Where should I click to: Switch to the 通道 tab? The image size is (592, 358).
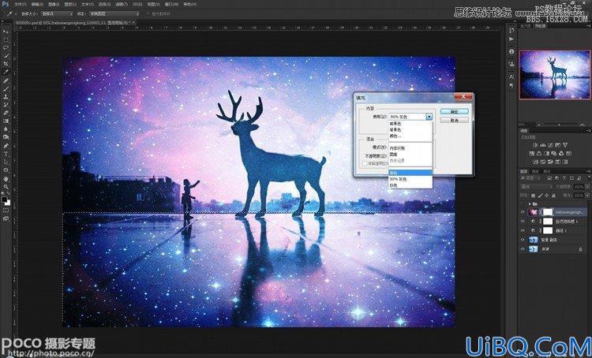[x=535, y=171]
